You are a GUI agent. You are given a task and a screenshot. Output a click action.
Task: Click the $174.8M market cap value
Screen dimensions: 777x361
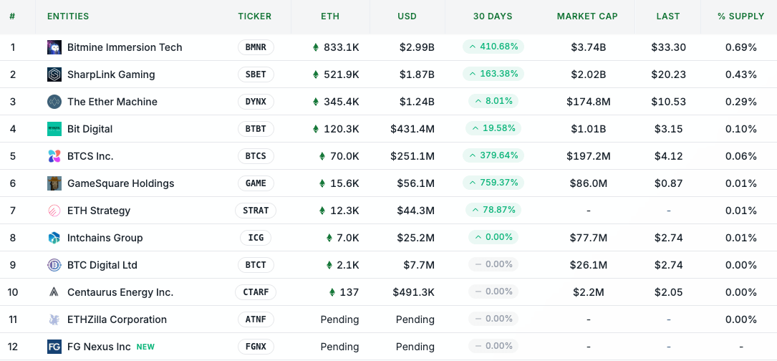coord(588,102)
